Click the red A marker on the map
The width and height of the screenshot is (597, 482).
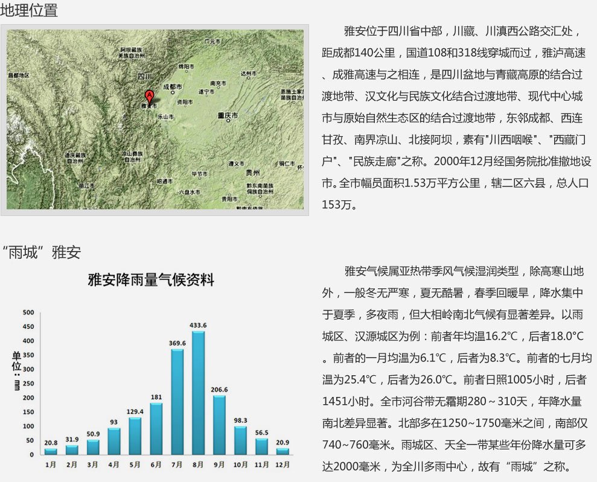coord(149,96)
